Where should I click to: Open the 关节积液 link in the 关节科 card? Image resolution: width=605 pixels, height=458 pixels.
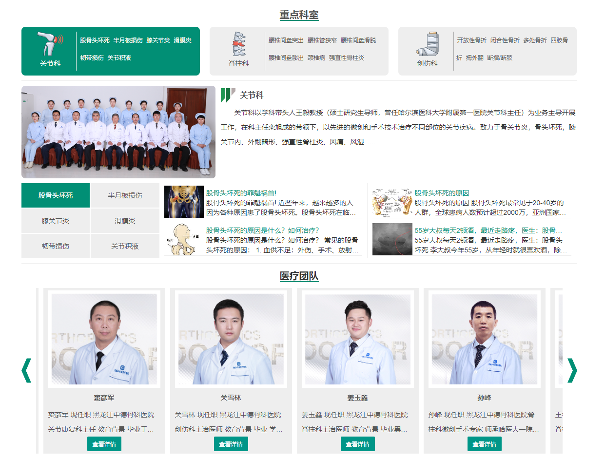pos(119,58)
